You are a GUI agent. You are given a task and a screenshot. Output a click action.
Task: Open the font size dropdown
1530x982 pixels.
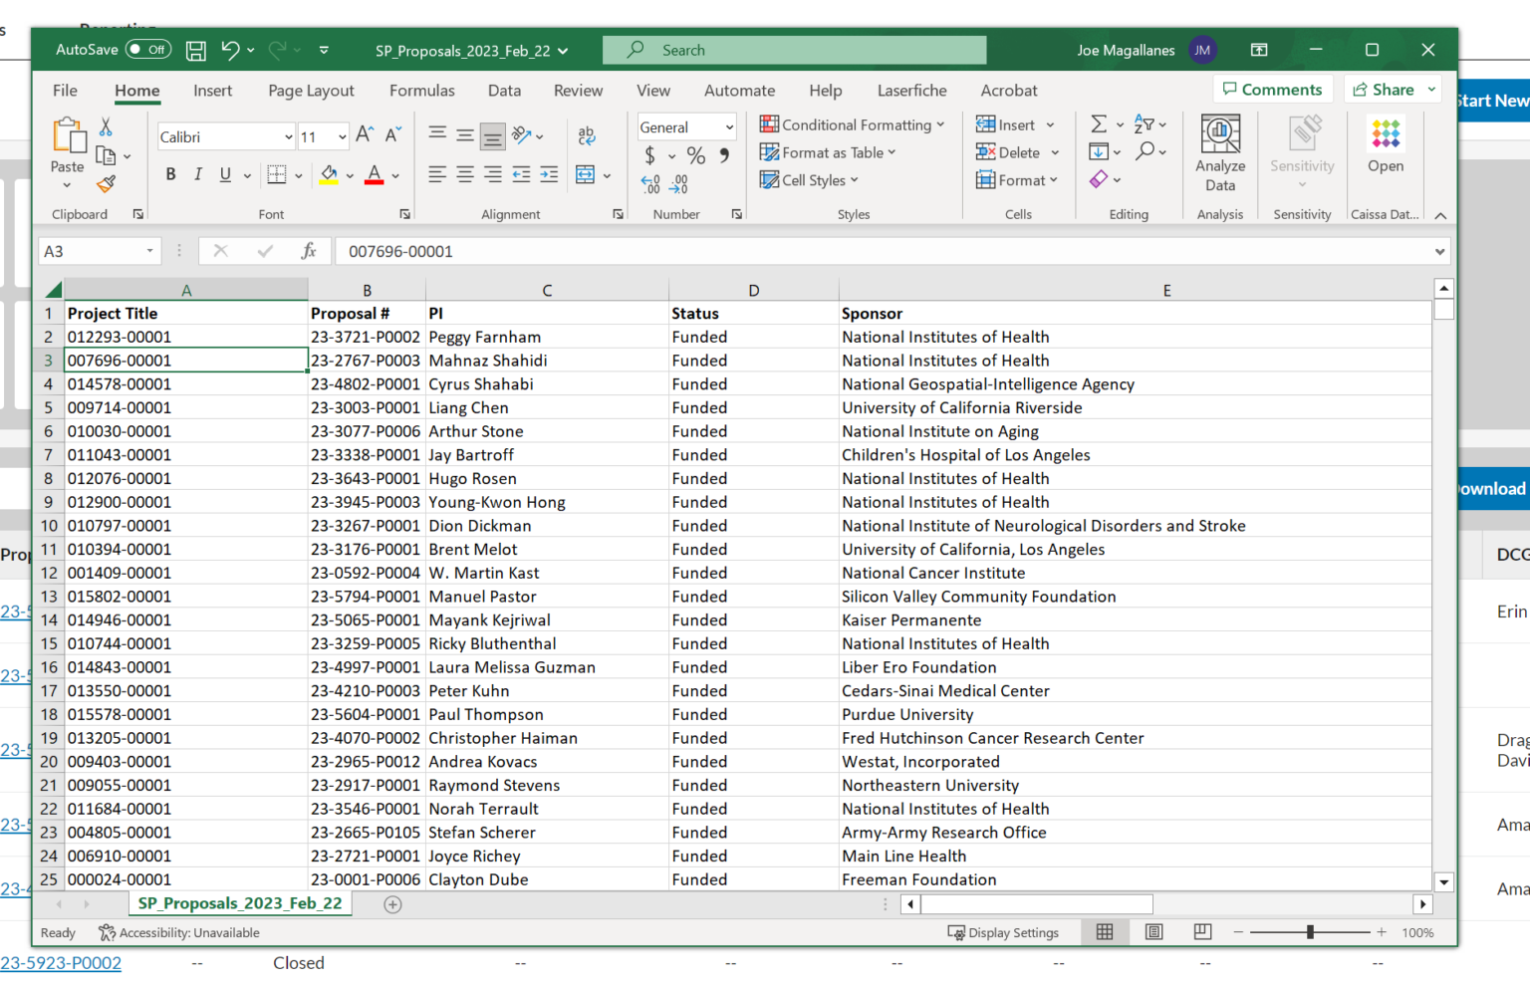(342, 135)
